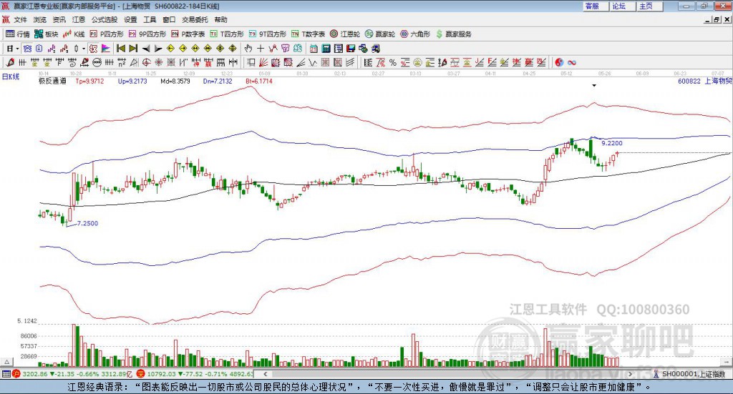Step chart left with black arrow
This screenshot has width=733, height=394.
[x=146, y=49]
